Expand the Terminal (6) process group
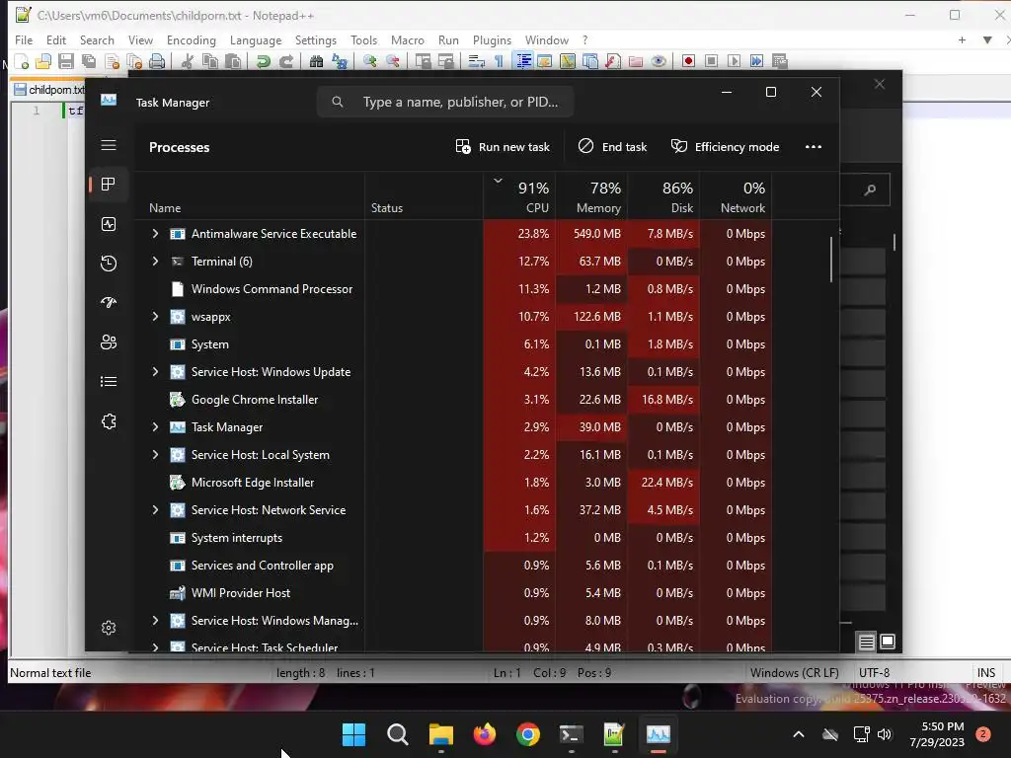This screenshot has width=1011, height=758. tap(155, 261)
